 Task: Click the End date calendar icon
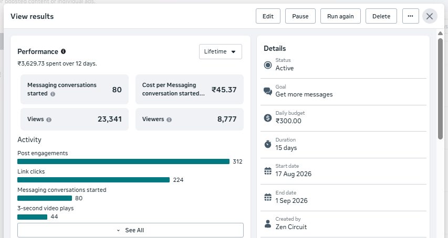pyautogui.click(x=268, y=197)
